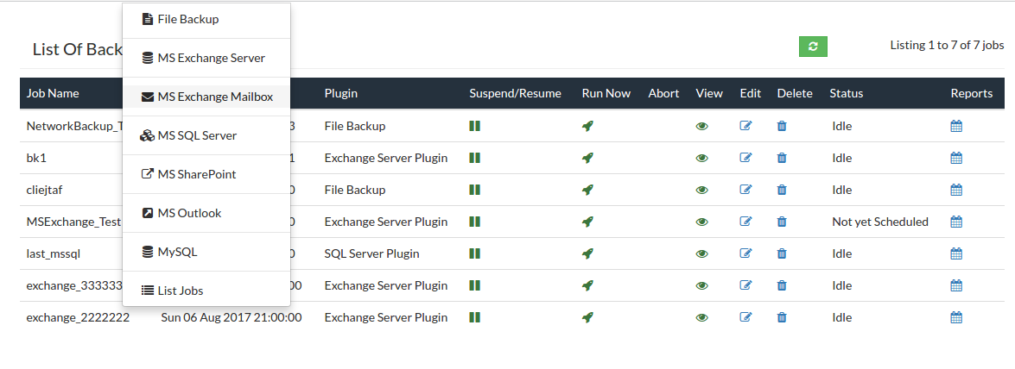This screenshot has height=369, width=1015.
Task: Click the 'exchange_2222222' job name
Action: (79, 317)
